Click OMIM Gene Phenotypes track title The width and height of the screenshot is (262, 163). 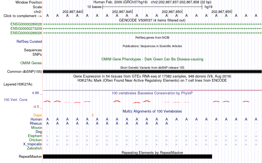(x=152, y=59)
